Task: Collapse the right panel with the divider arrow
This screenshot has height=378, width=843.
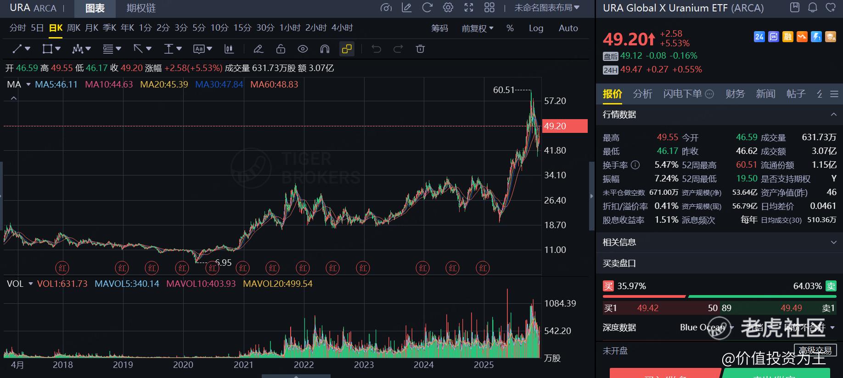Action: (592, 196)
